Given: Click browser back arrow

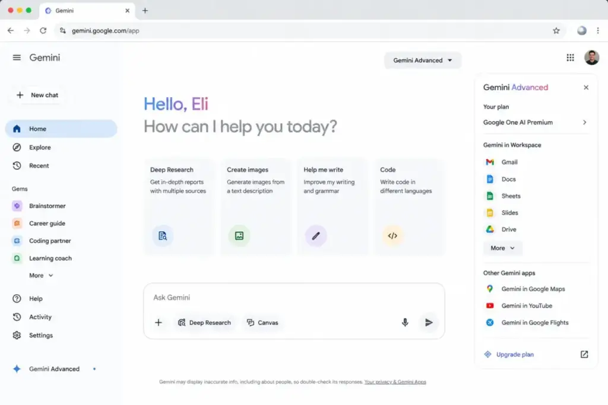Looking at the screenshot, I should [x=11, y=31].
